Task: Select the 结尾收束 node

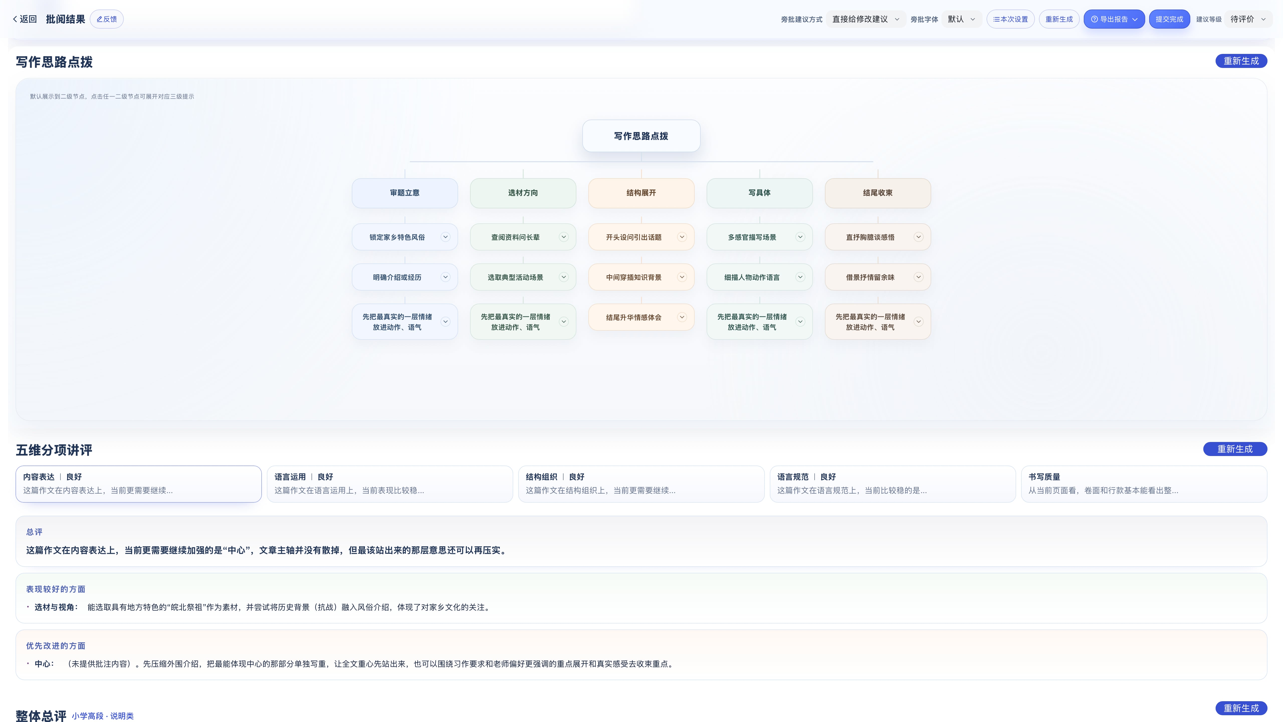Action: (878, 193)
